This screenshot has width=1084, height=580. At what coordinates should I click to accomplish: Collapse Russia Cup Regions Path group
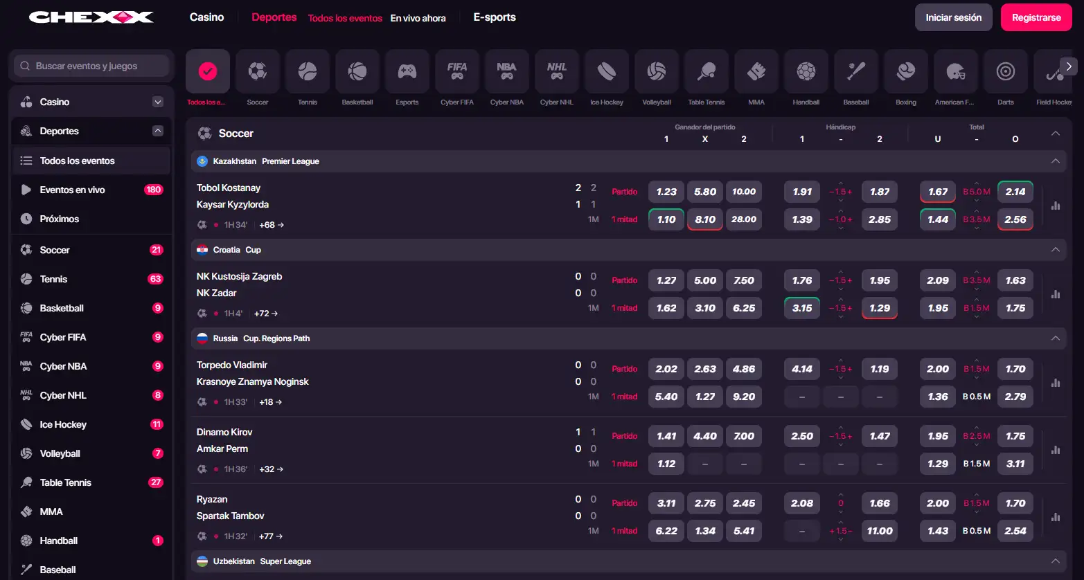point(1056,338)
